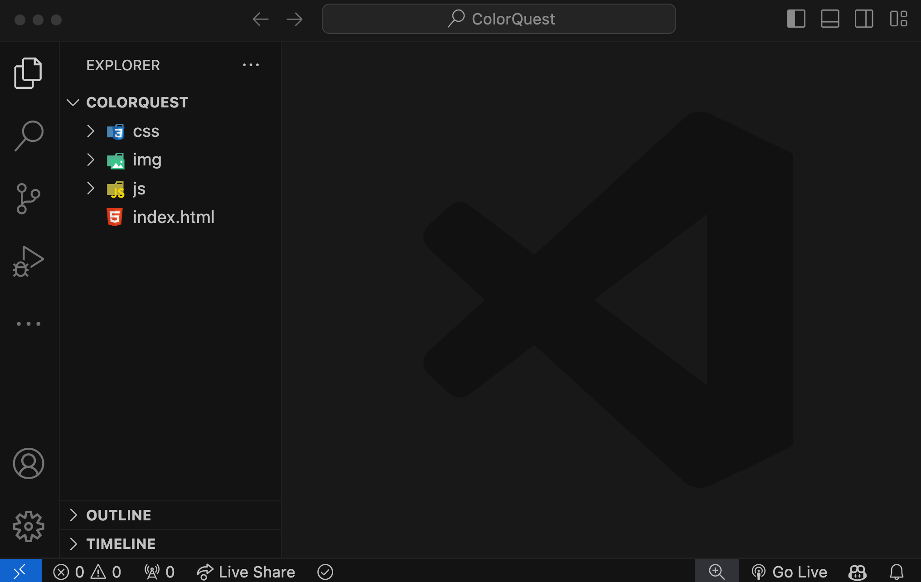Click the EXPLORER panel title

click(x=123, y=65)
